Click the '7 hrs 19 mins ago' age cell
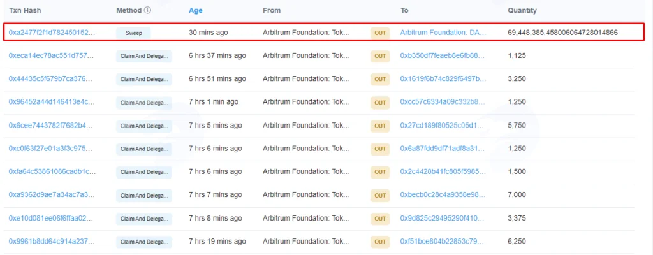Screen dimensions: 653x255 pyautogui.click(x=217, y=241)
